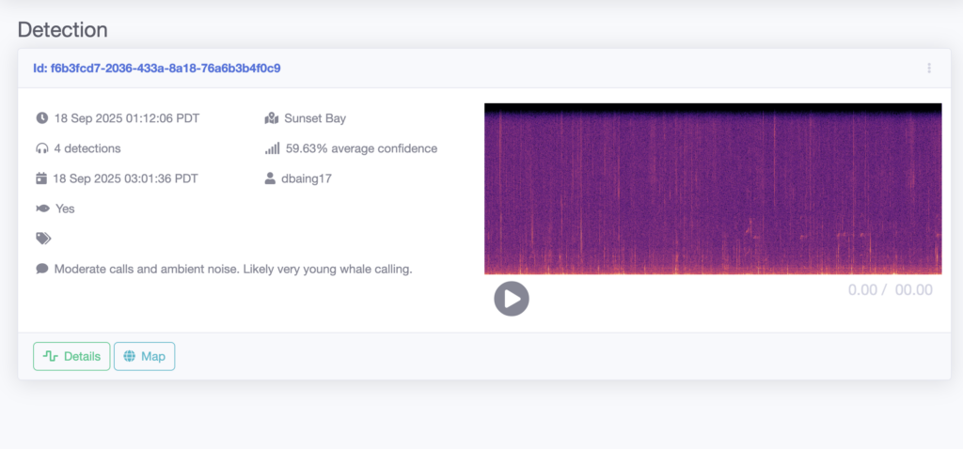Click the signal bars confidence icon
This screenshot has width=963, height=449.
[272, 148]
